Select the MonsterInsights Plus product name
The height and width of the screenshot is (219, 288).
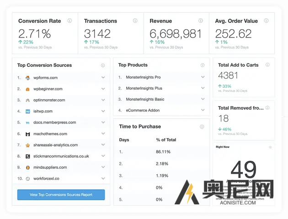pos(144,88)
